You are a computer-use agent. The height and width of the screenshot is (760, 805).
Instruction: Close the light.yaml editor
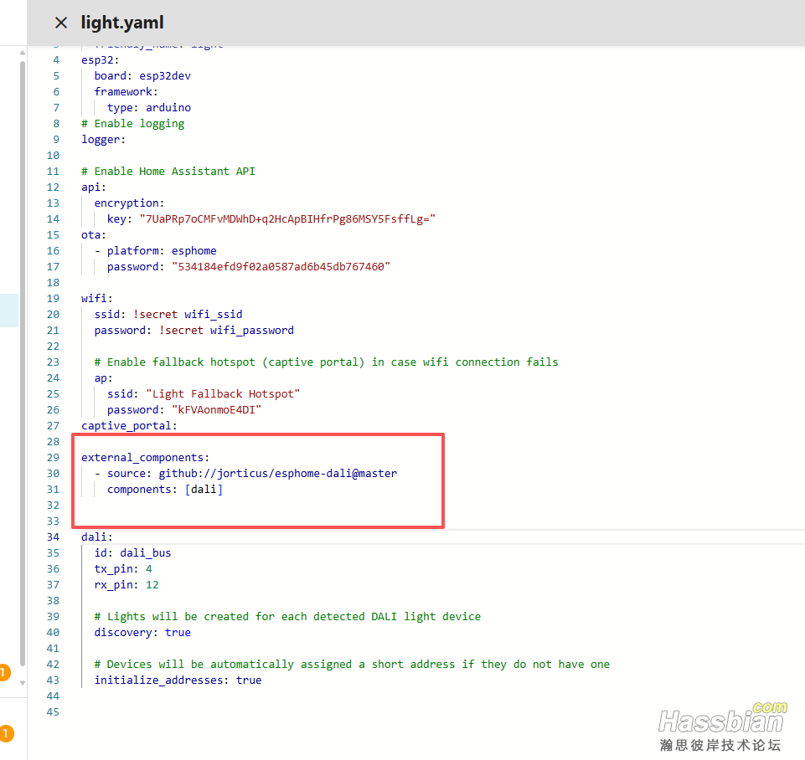[60, 23]
